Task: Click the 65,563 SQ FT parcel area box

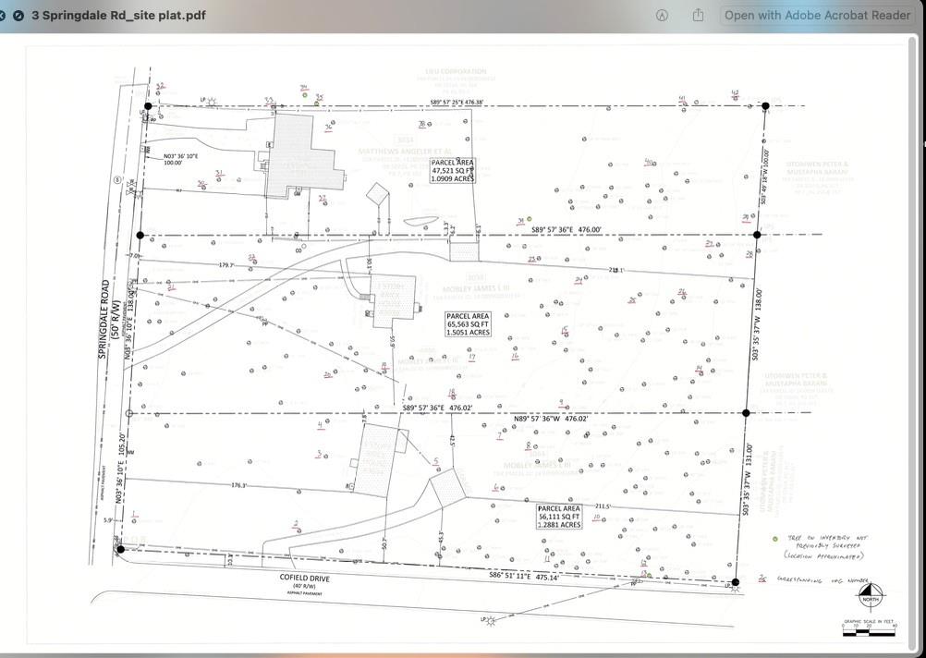Action: click(468, 323)
